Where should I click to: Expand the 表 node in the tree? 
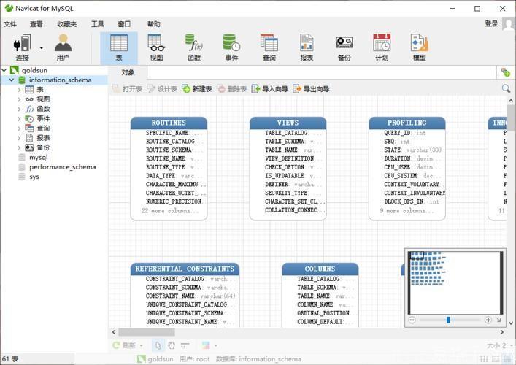[x=19, y=90]
